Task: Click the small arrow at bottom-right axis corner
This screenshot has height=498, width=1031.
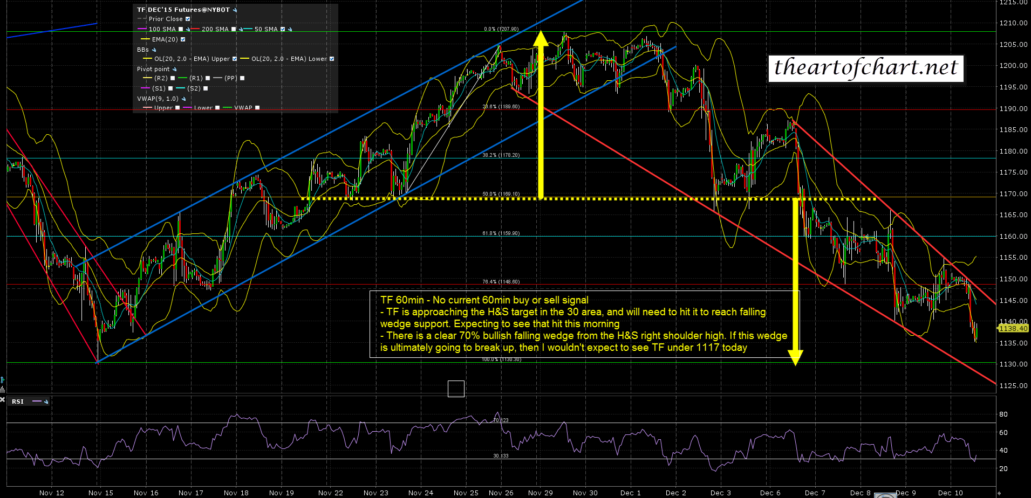Action: 999,493
